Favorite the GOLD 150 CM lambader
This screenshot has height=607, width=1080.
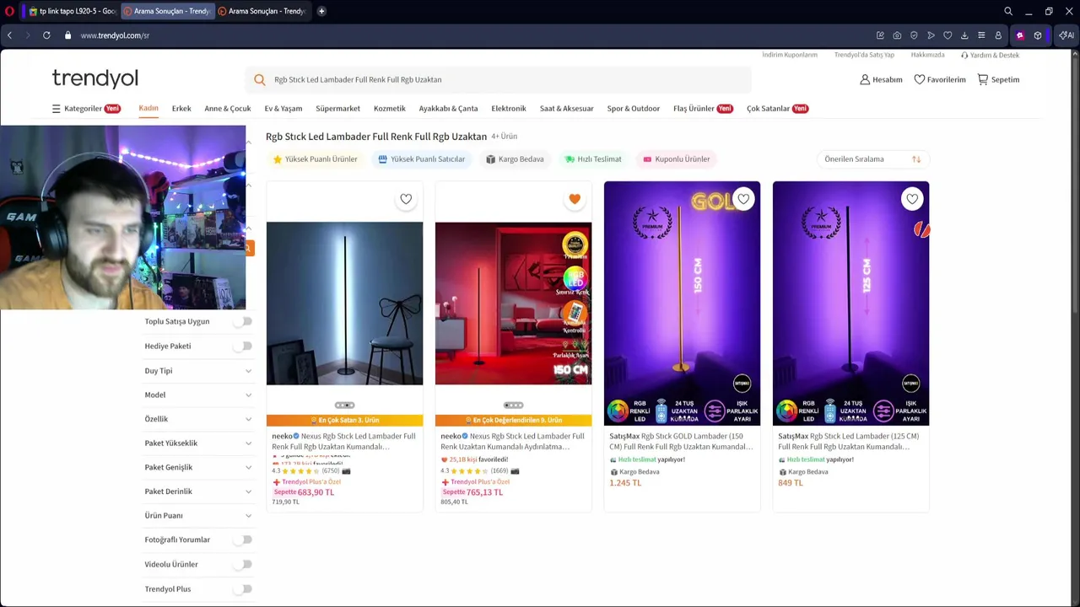743,199
